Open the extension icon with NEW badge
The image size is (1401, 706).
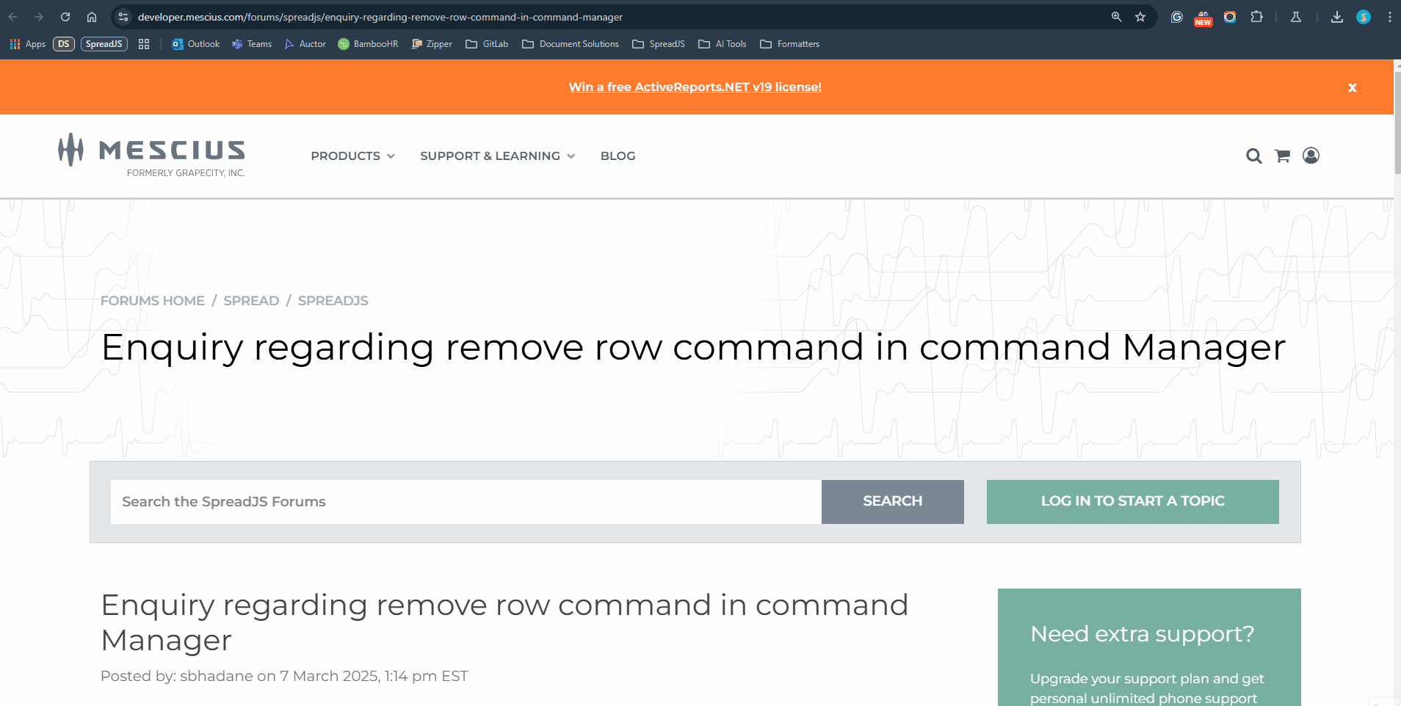[x=1203, y=18]
